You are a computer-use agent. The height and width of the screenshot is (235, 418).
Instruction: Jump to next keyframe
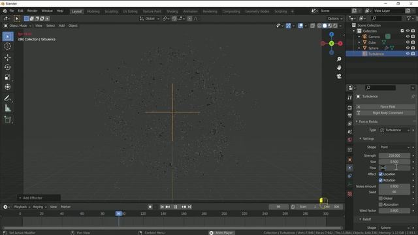(184, 207)
